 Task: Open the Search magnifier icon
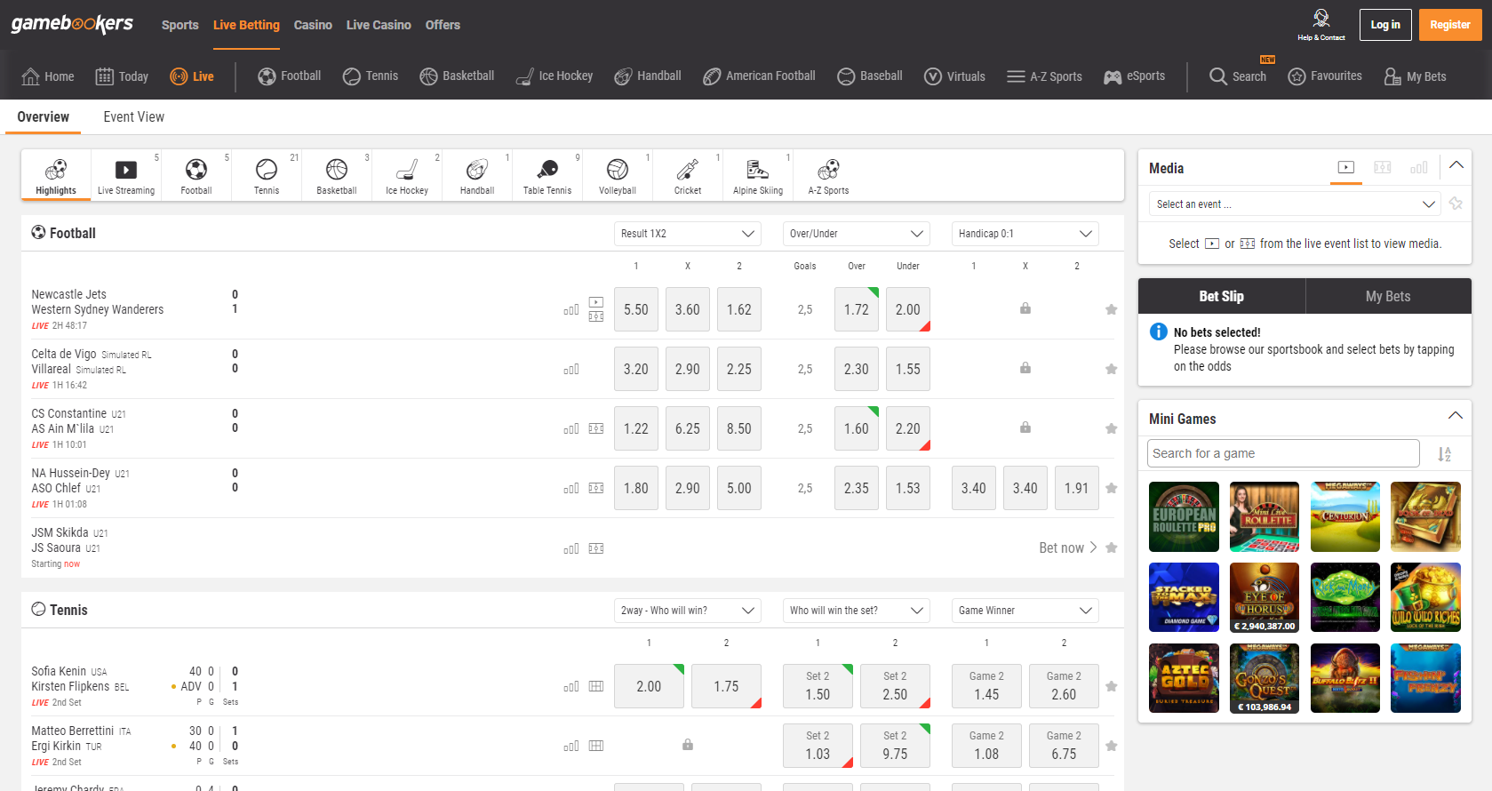(x=1217, y=76)
